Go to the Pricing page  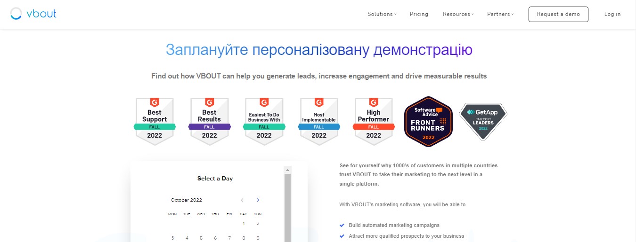click(x=419, y=14)
